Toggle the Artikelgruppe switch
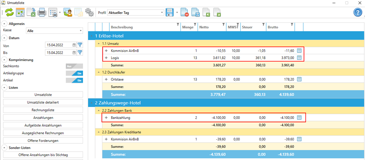The width and height of the screenshot is (365, 160). coord(74,73)
